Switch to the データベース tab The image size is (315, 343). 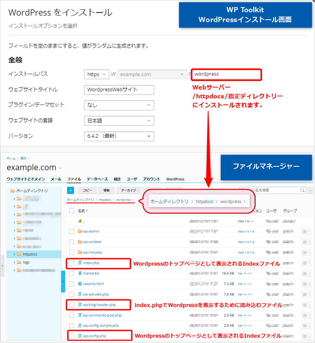point(98,179)
